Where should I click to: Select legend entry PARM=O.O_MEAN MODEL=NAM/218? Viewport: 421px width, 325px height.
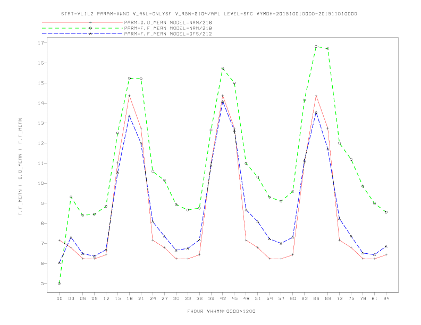(x=168, y=22)
